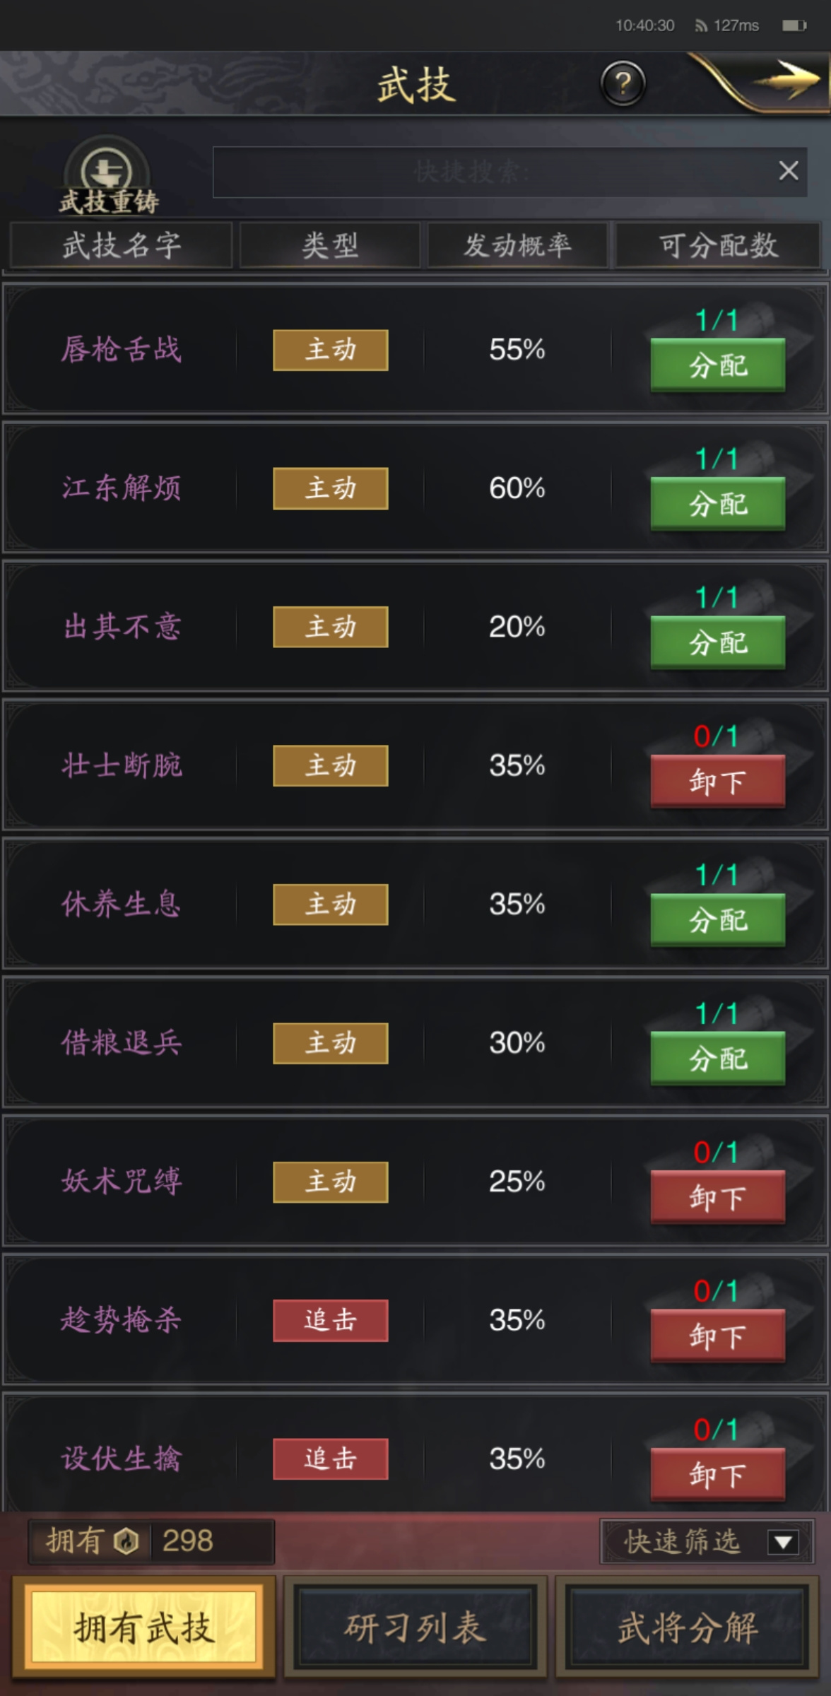Assign the 唇枪舌战 skill
This screenshot has height=1696, width=831.
(x=718, y=365)
